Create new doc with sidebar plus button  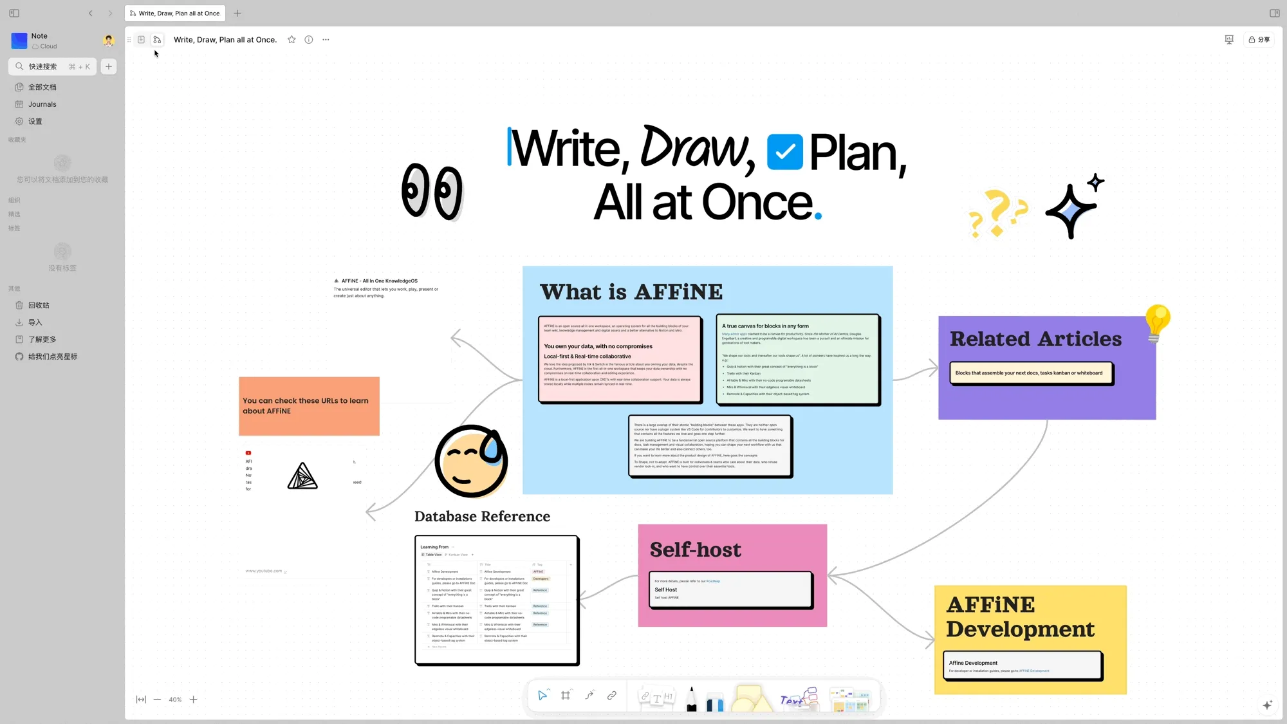pyautogui.click(x=109, y=66)
